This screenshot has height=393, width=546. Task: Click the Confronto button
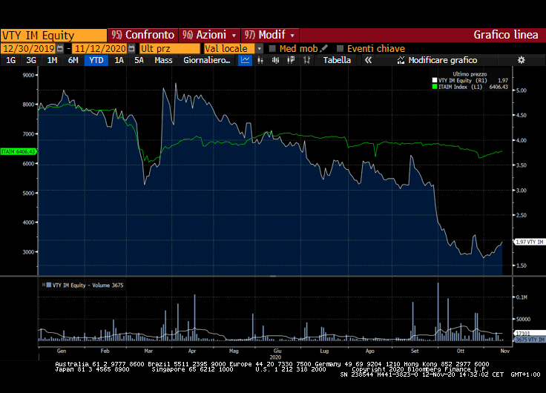click(142, 35)
